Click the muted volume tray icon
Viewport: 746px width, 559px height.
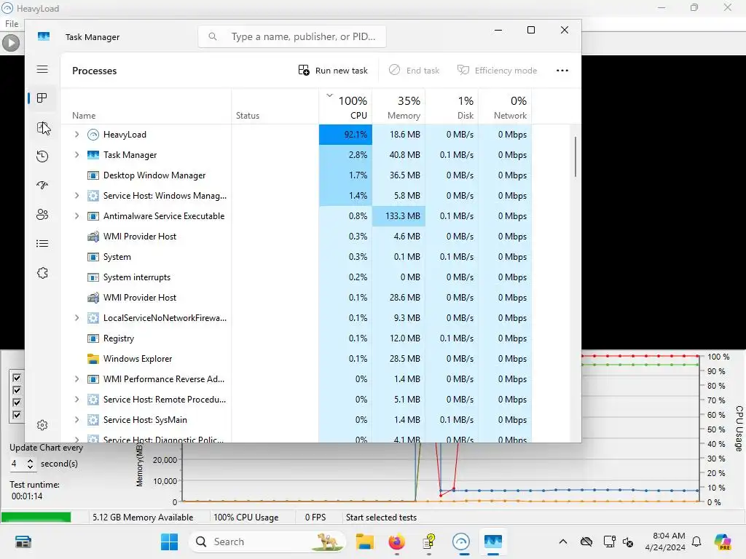(x=628, y=542)
